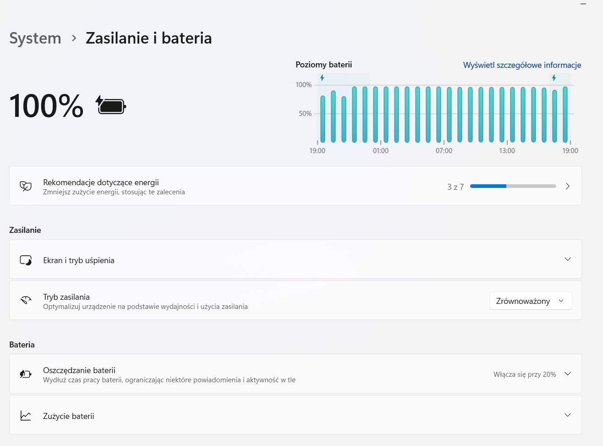This screenshot has width=603, height=446.
Task: Select the battery saver icon
Action: coord(25,374)
